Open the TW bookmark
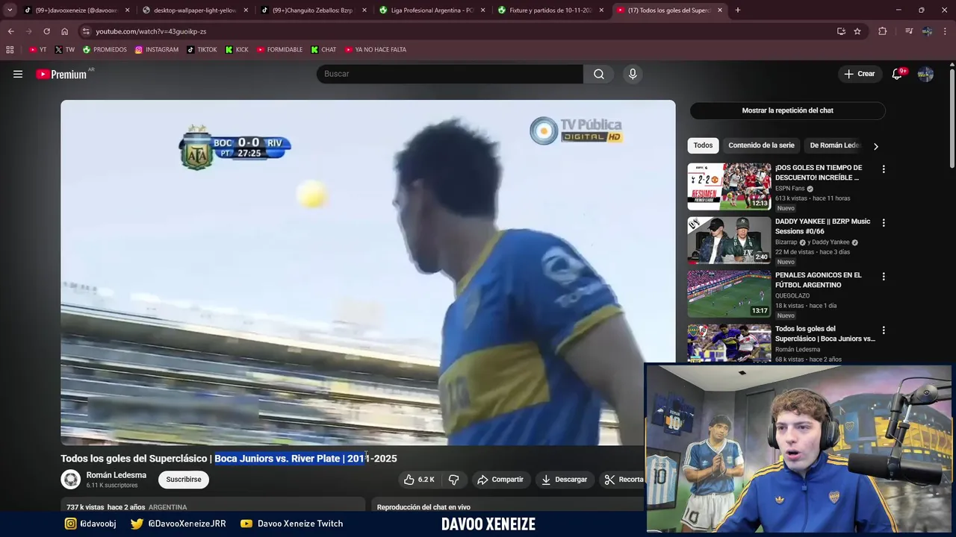 coord(64,50)
